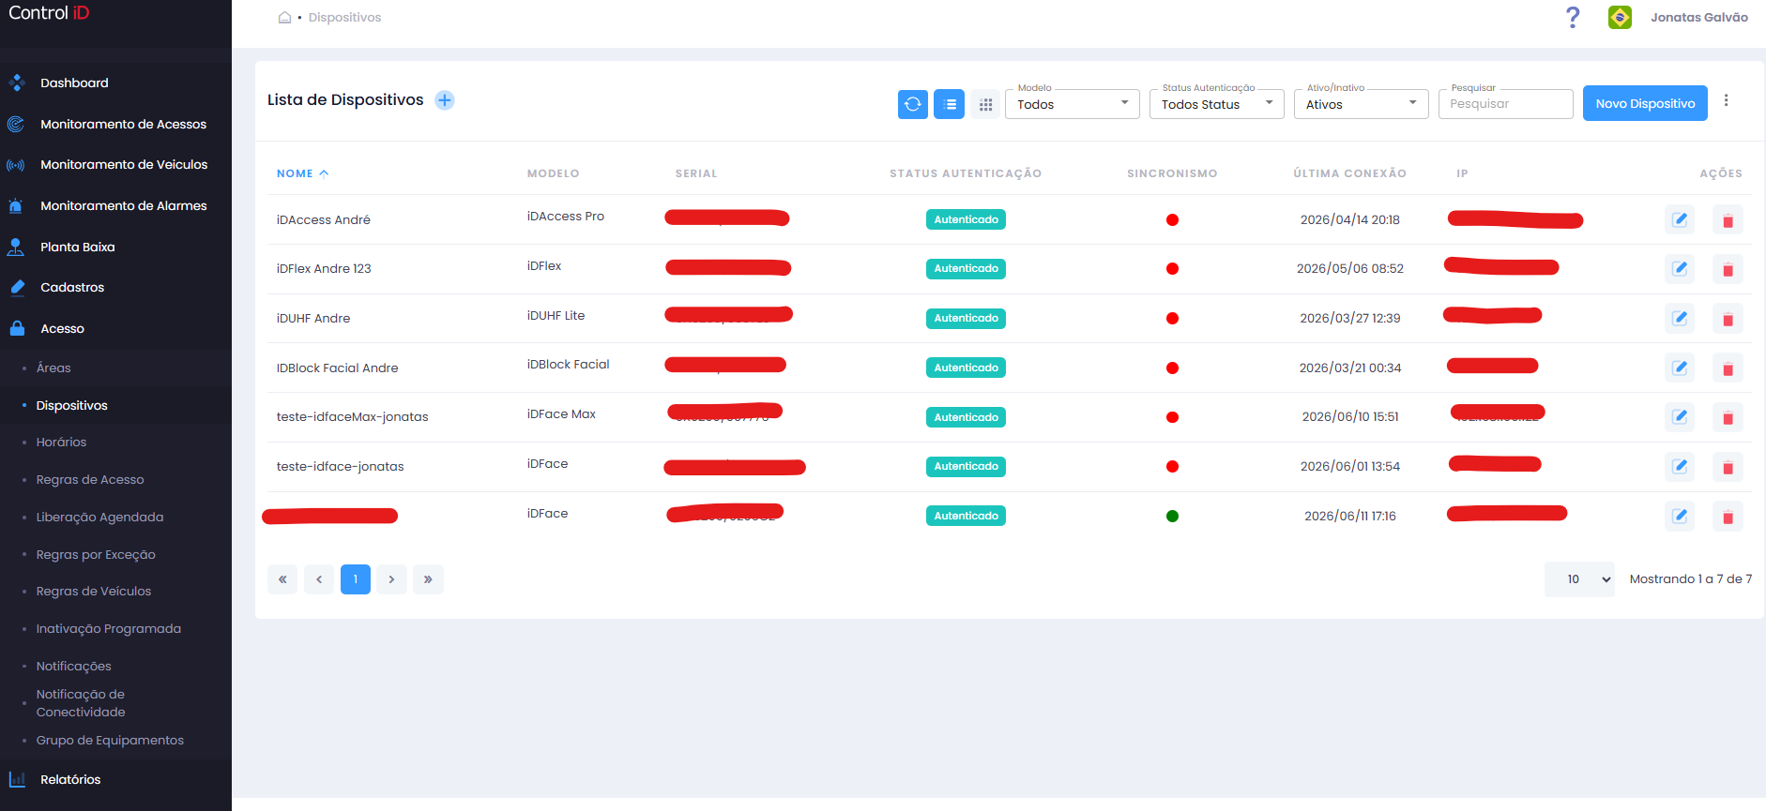Click the plus icon beside Lista de Dispositivos
Screen dimensions: 1766x811
[445, 100]
